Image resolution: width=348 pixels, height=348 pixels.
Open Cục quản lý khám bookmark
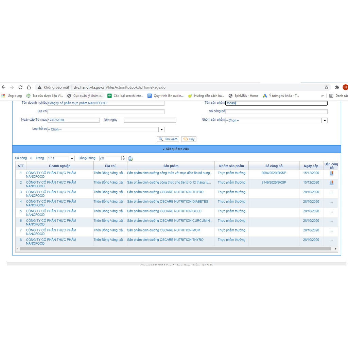pyautogui.click(x=85, y=95)
